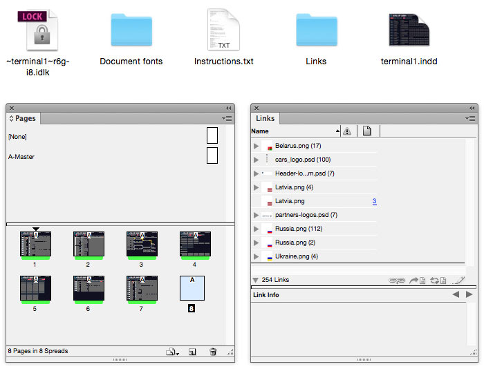This screenshot has height=369, width=484.
Task: Delete selected page with trash icon
Action: point(213,352)
